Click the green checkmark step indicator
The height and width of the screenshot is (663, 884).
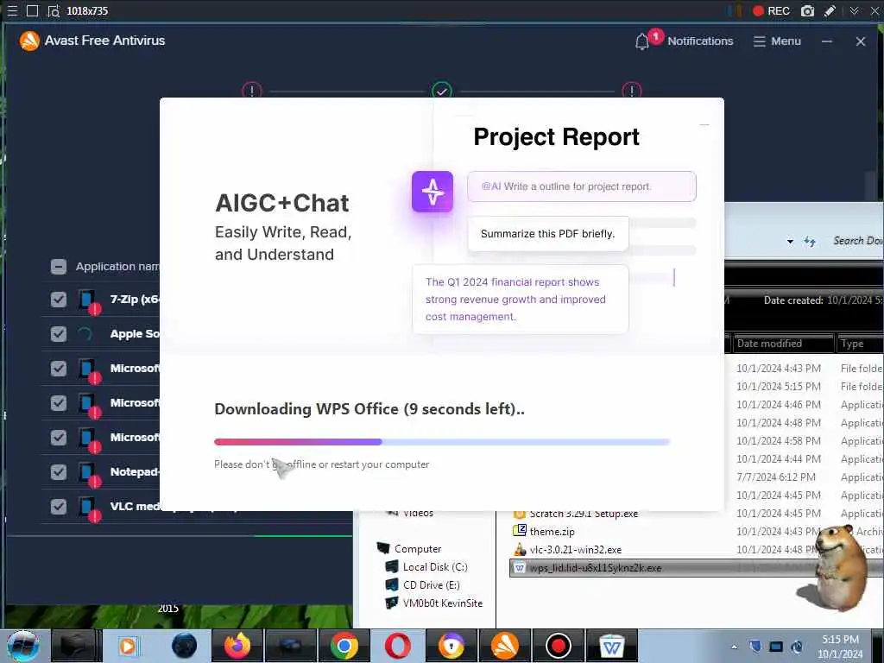[442, 90]
